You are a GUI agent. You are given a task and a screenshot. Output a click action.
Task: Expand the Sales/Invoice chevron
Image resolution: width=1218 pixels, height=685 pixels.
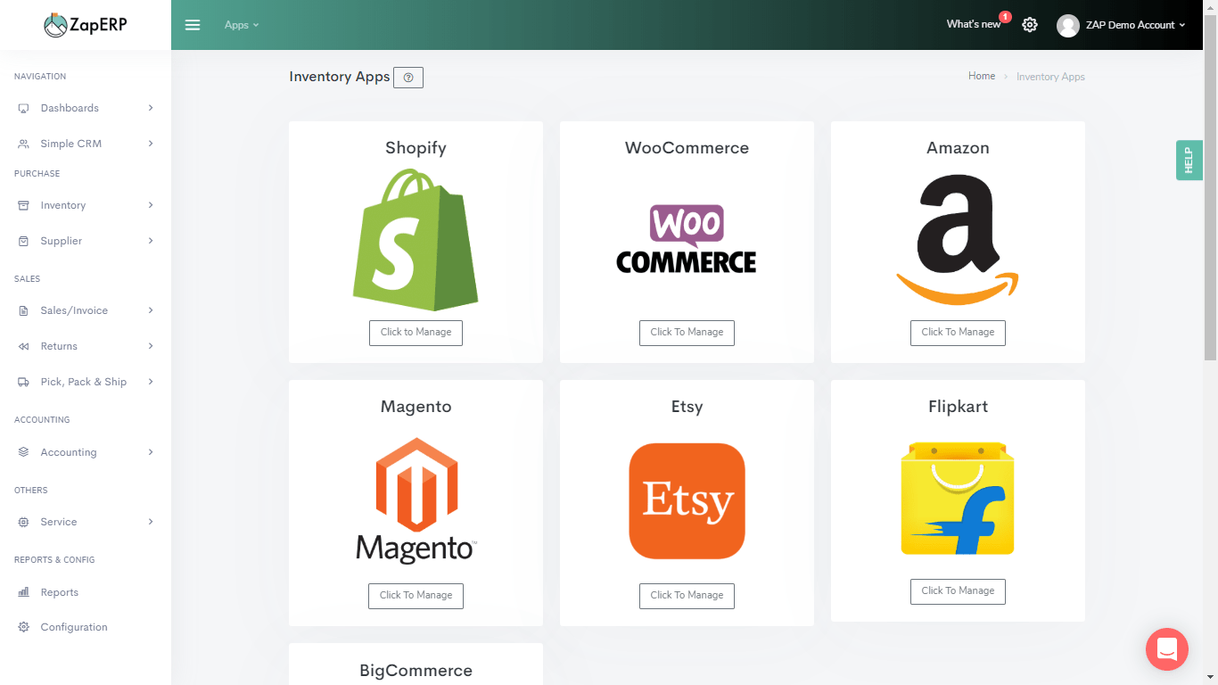point(151,310)
